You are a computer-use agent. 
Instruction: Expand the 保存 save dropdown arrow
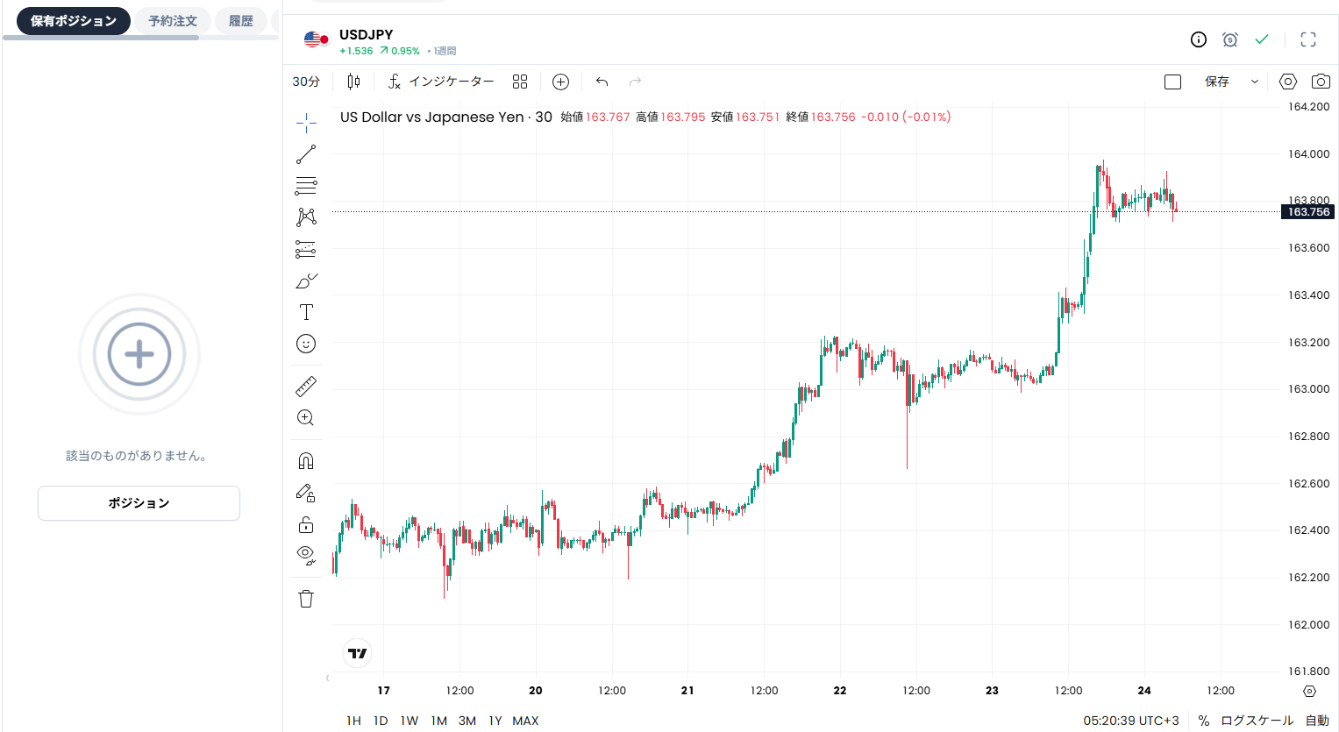1255,82
